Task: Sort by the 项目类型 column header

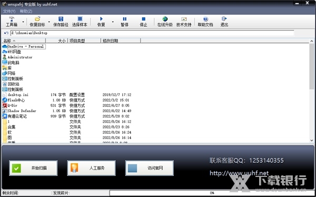Action: click(84, 41)
